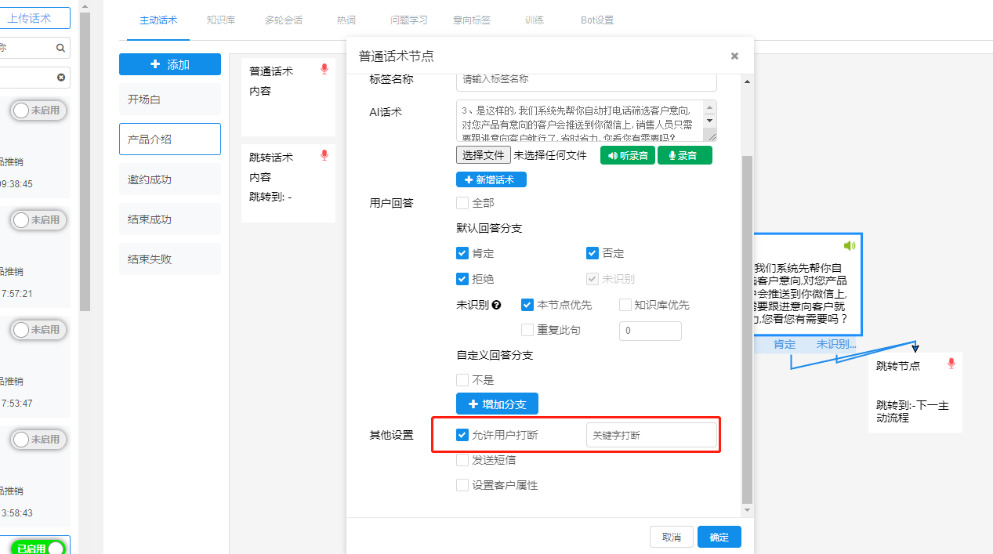Enable the 发送短信 checkbox

coord(462,460)
